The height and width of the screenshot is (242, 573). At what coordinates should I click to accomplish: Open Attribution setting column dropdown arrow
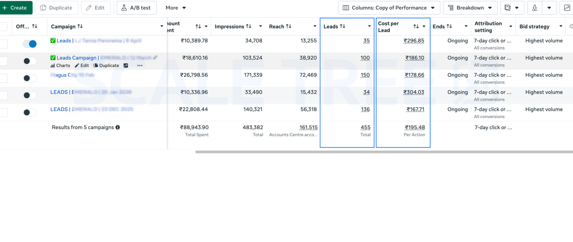click(x=511, y=26)
